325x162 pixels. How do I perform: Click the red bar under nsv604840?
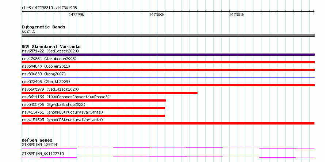click(x=168, y=70)
